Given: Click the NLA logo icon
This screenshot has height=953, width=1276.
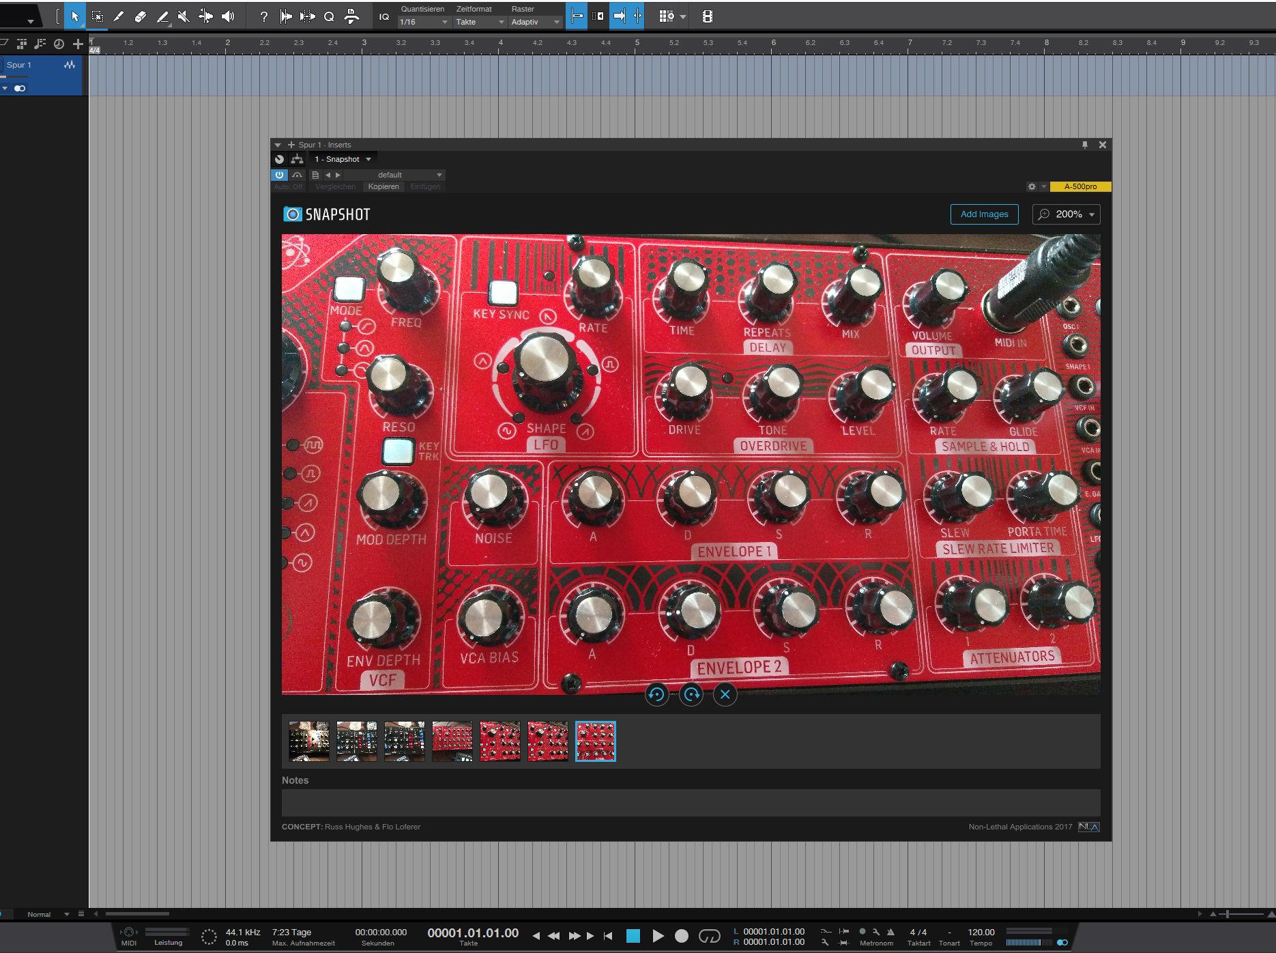Looking at the screenshot, I should click(x=1088, y=827).
